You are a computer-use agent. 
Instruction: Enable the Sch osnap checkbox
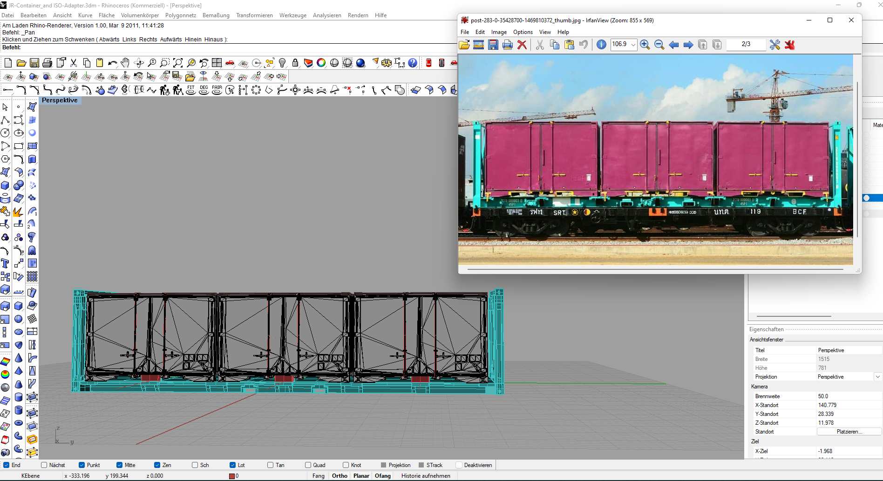point(195,465)
